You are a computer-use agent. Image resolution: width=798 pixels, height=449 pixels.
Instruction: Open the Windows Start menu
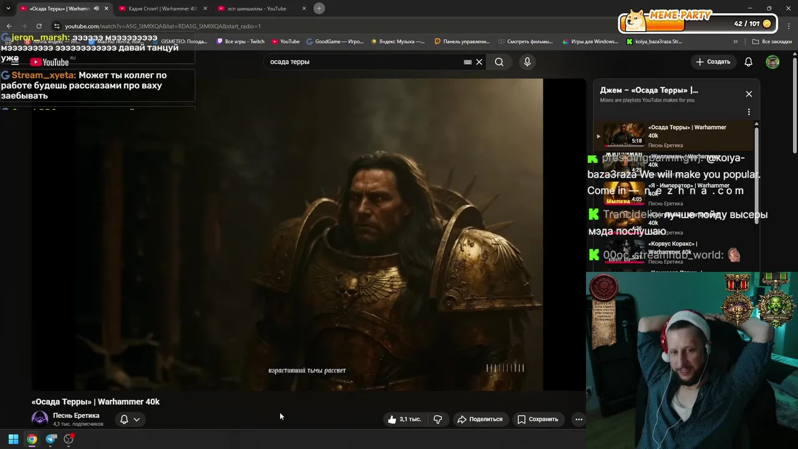[x=13, y=439]
